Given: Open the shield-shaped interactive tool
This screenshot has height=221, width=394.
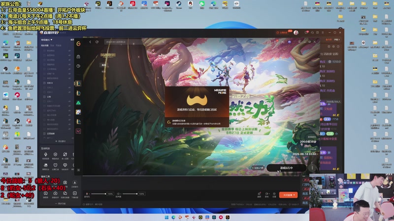Looking at the screenshot, I should 55,165.
